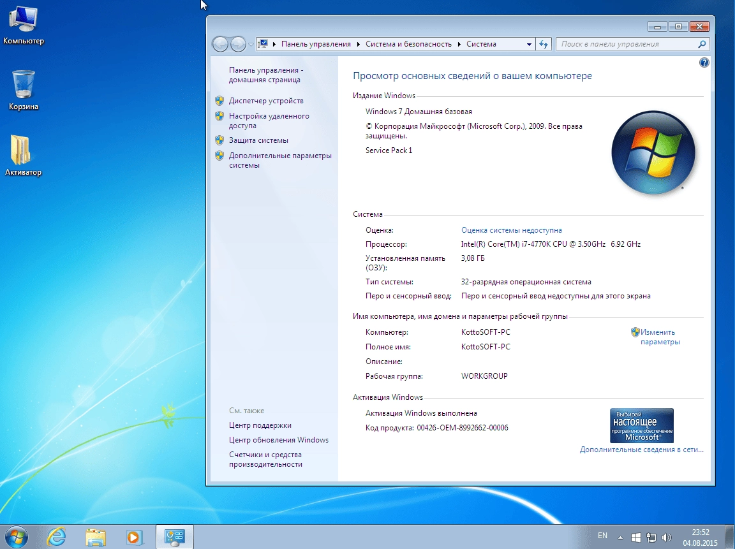Click Система breadcrumb item

click(x=481, y=44)
